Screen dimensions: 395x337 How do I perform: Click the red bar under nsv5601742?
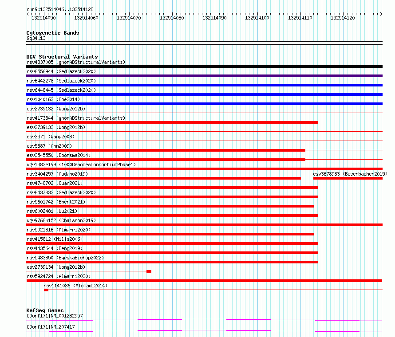click(x=170, y=206)
